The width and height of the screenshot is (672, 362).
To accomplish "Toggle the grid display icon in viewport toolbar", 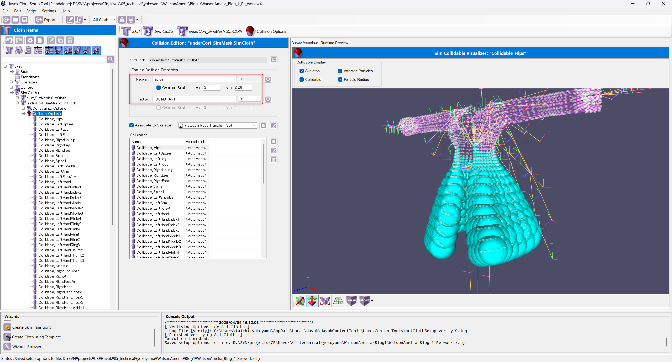I will (x=338, y=301).
